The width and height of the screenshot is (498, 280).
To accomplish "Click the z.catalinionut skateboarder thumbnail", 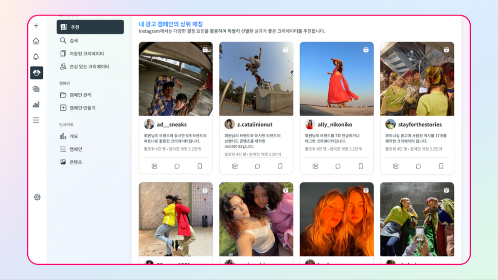I will tap(256, 79).
